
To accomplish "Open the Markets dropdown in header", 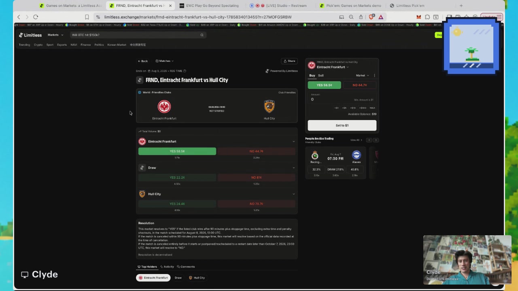I will (x=55, y=35).
